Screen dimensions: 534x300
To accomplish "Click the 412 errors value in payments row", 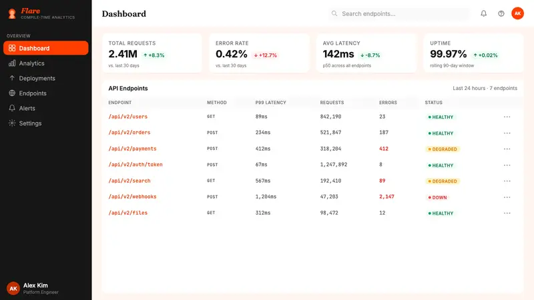I will (383, 148).
